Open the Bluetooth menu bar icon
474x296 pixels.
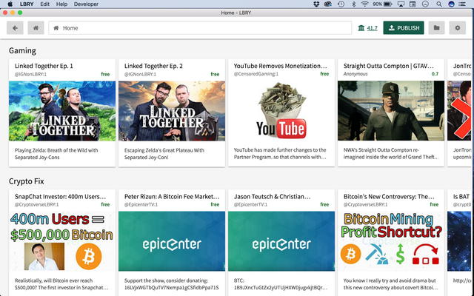354,4
